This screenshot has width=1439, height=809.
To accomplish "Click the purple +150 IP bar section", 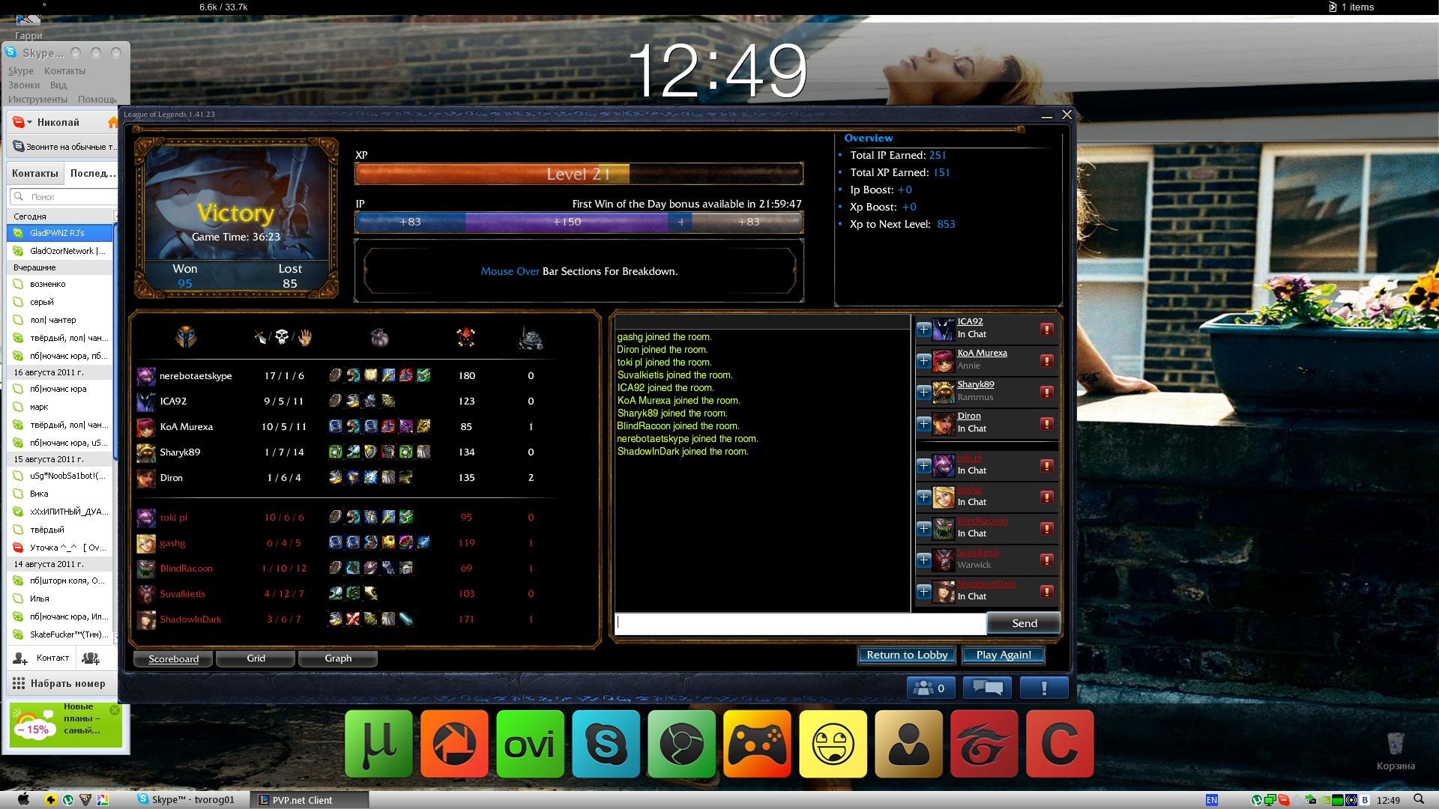I will [x=567, y=222].
